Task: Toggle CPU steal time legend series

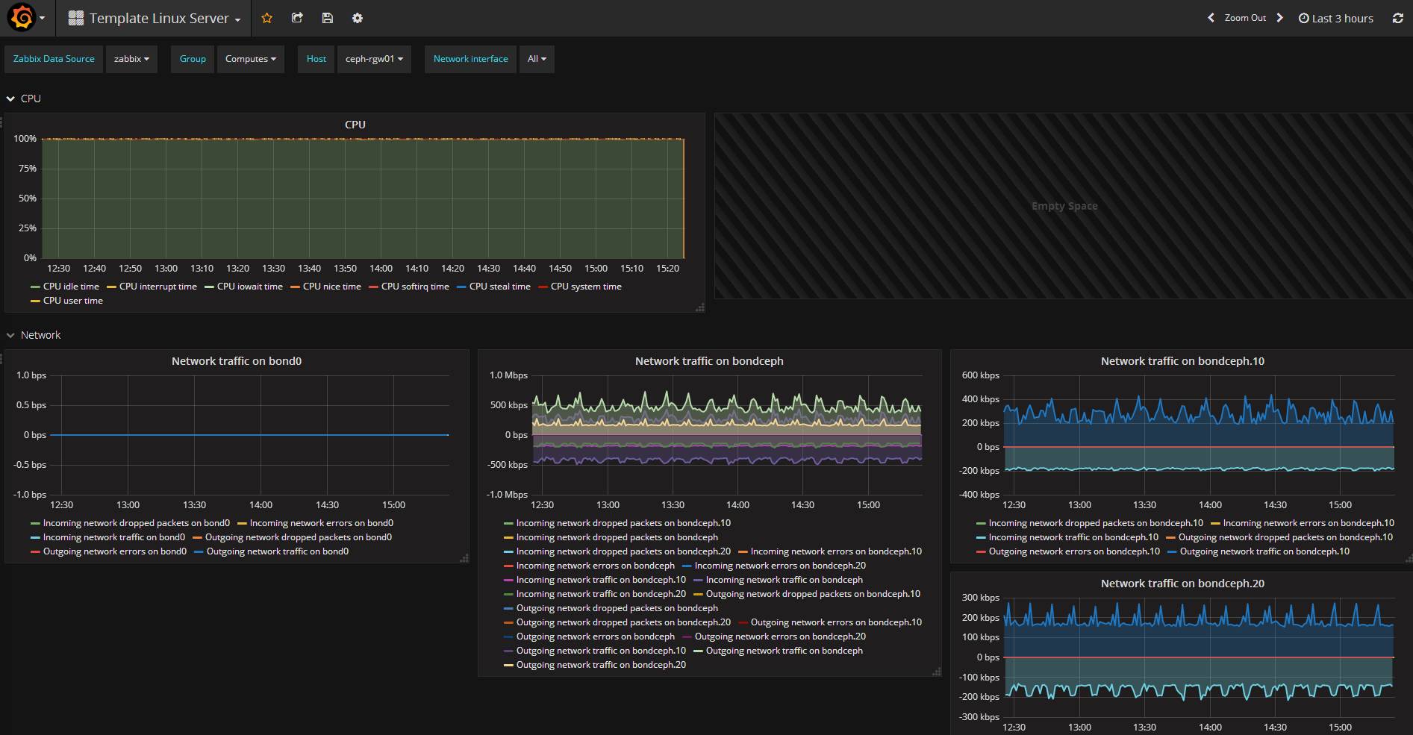Action: 500,287
